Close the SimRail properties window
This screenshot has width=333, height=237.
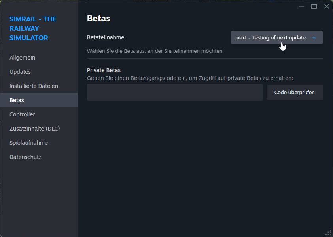(327, 6)
